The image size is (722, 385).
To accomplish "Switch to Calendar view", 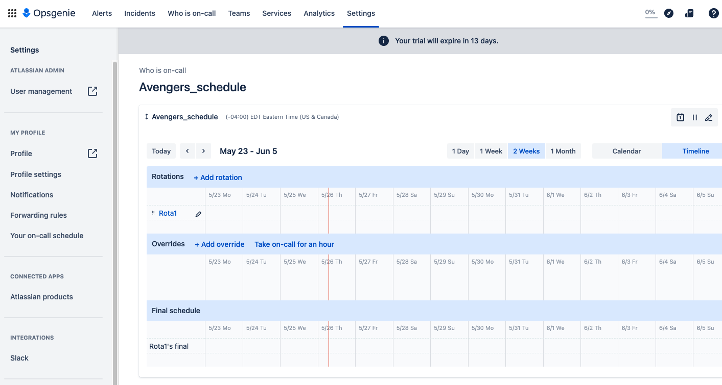I will 626,151.
